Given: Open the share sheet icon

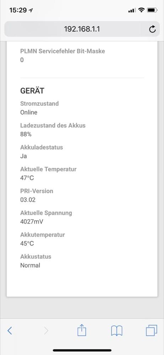Looking at the screenshot, I should [82, 330].
